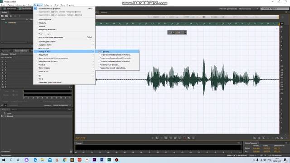
Task: Toggle power for effects rack slot 1
Action: pos(5,62)
